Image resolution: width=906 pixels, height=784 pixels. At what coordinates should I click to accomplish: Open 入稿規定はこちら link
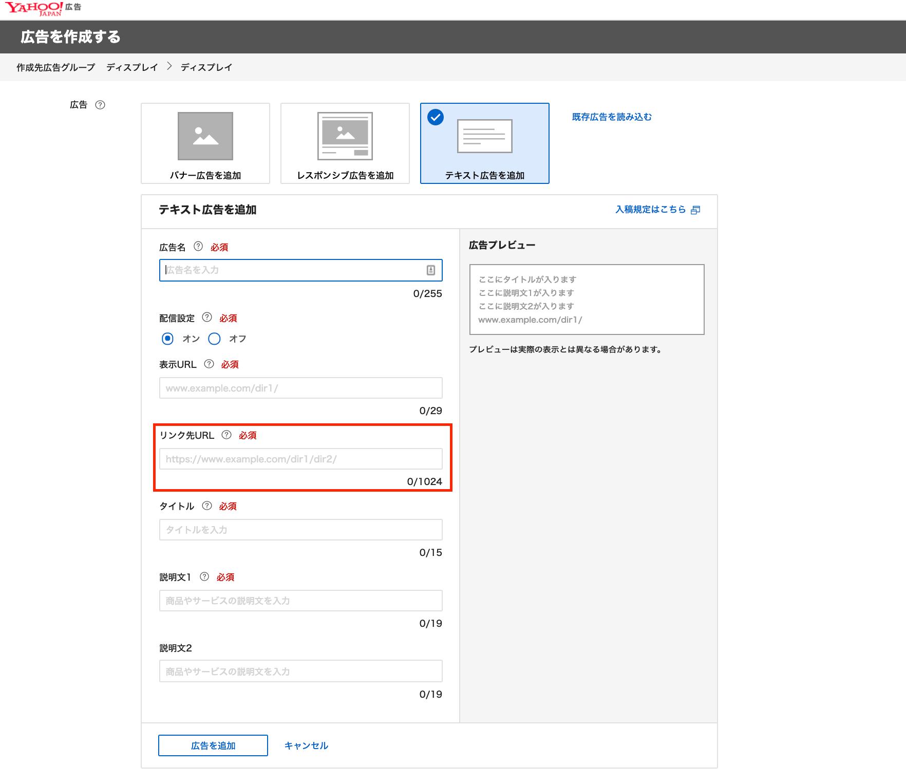click(x=651, y=210)
